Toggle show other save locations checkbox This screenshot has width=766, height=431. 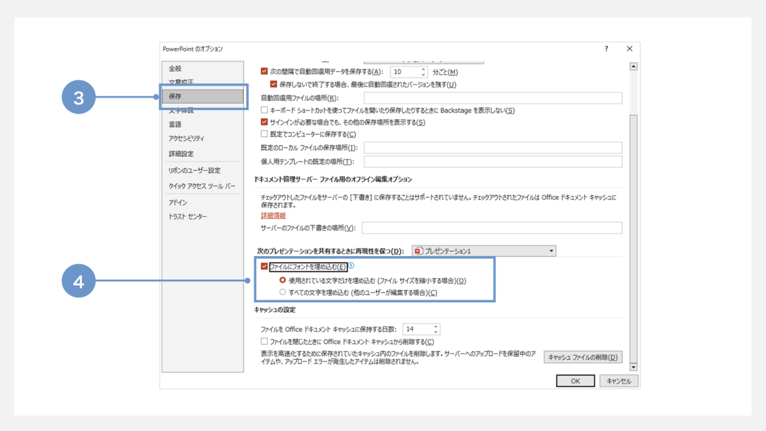[265, 122]
